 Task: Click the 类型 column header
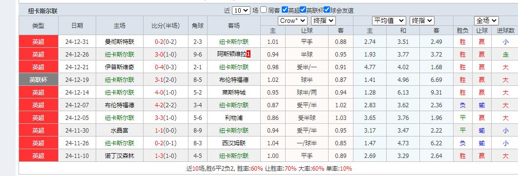coord(38,26)
